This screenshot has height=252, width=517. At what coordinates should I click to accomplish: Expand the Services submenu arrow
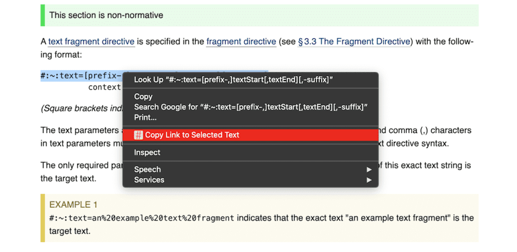pyautogui.click(x=369, y=180)
